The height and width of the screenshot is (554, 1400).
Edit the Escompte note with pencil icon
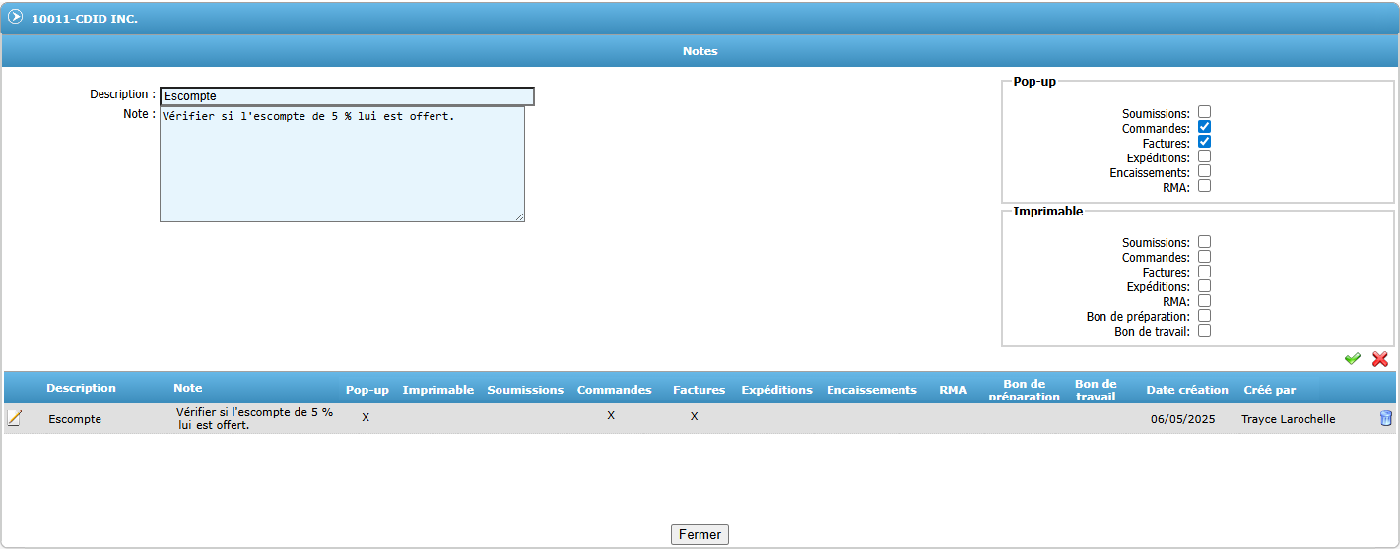15,418
